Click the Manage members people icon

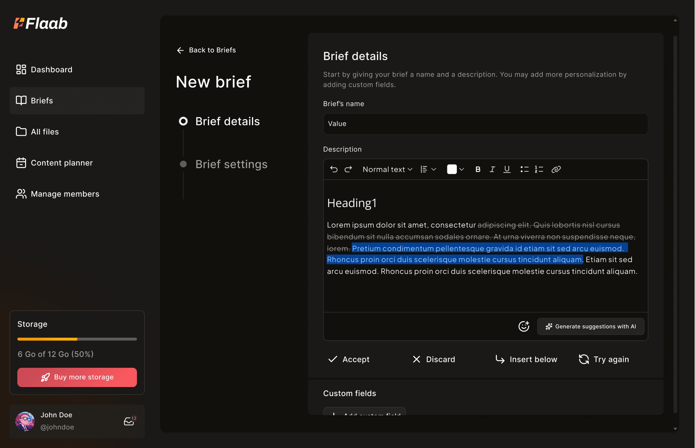point(21,194)
